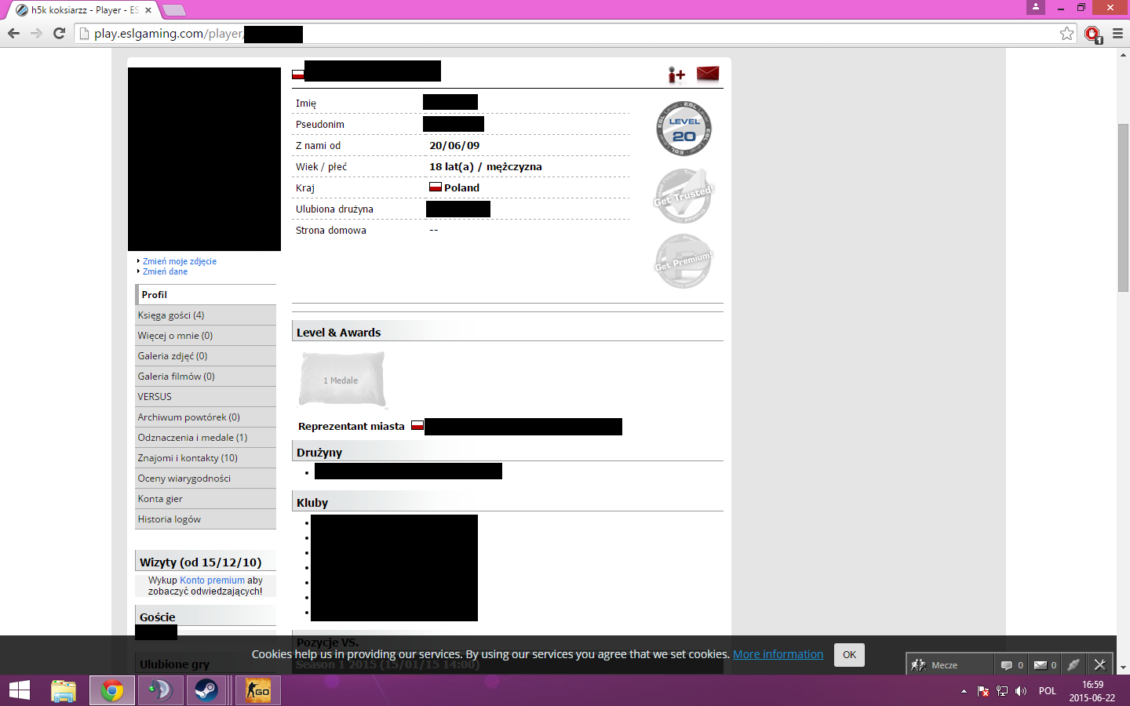Viewport: 1130px width, 706px height.
Task: Click the Zmień dane link
Action: pyautogui.click(x=165, y=271)
